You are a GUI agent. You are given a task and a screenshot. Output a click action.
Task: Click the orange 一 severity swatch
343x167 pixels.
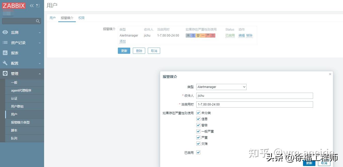tap(203, 35)
